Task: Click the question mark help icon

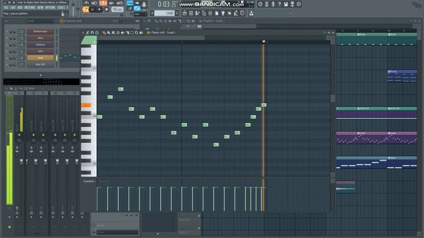Action: point(280,4)
